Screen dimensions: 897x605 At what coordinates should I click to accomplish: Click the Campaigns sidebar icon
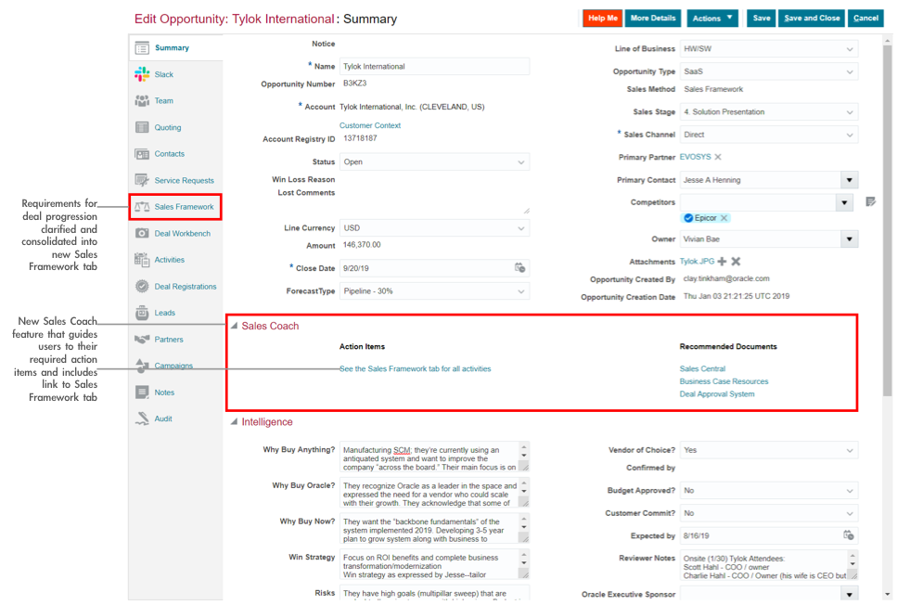(x=142, y=366)
